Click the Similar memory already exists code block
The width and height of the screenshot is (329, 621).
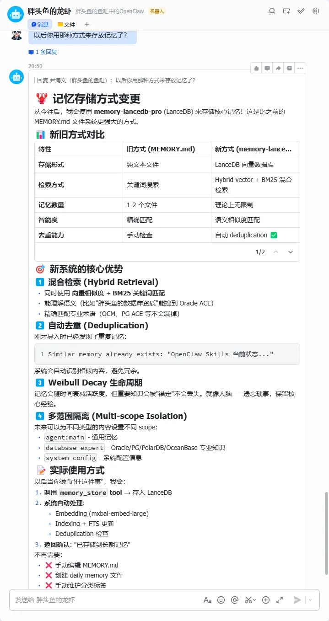(x=167, y=354)
